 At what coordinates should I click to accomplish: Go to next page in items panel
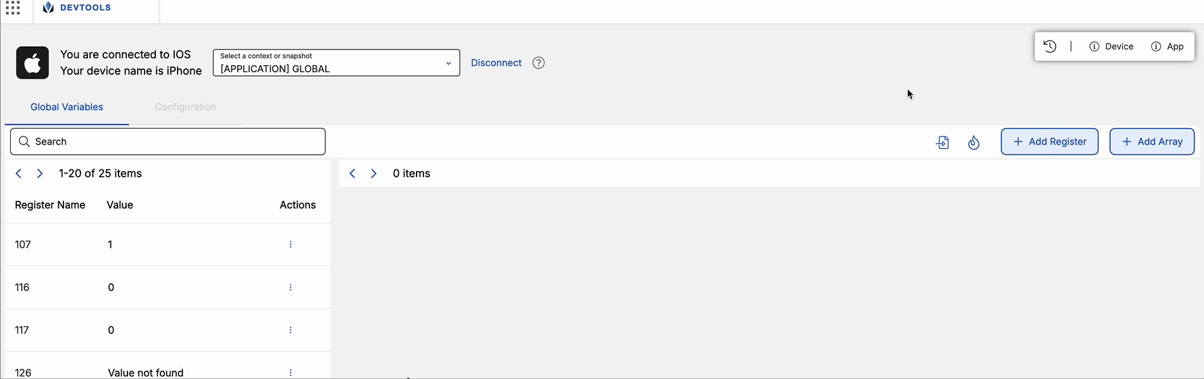[x=373, y=174]
